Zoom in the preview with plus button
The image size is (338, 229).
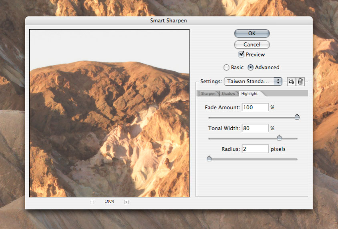pyautogui.click(x=127, y=202)
